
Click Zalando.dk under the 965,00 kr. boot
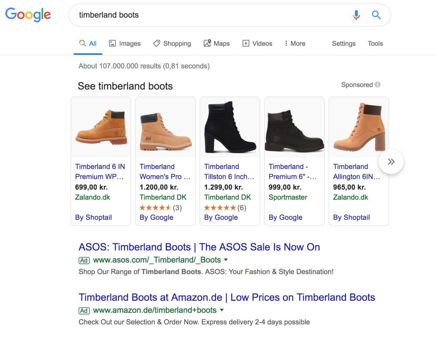click(x=351, y=197)
